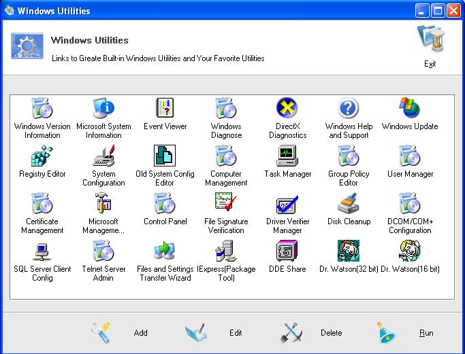Click the shovel and pickaxe Delete icon
The width and height of the screenshot is (465, 354).
(x=291, y=333)
